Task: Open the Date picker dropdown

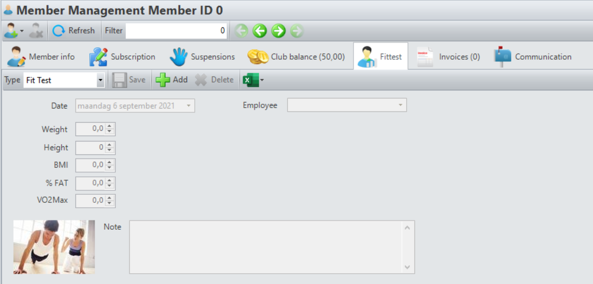Action: coord(188,105)
